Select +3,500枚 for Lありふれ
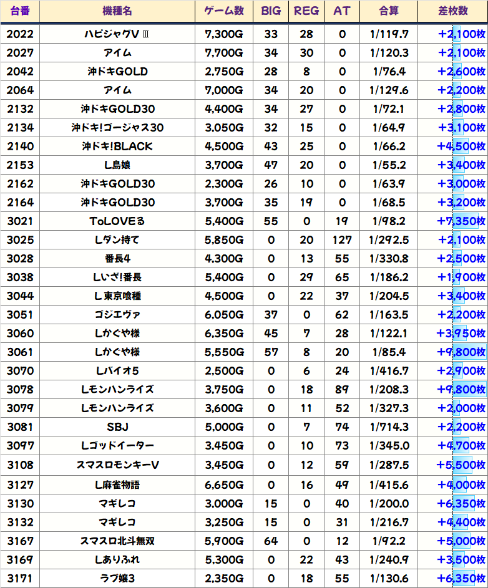Viewport: 488px width, 588px height. click(x=461, y=560)
